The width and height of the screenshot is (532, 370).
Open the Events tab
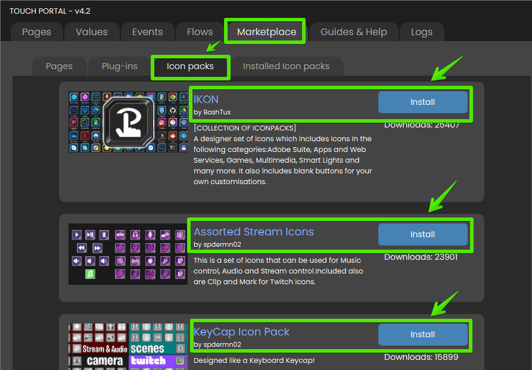click(x=148, y=32)
